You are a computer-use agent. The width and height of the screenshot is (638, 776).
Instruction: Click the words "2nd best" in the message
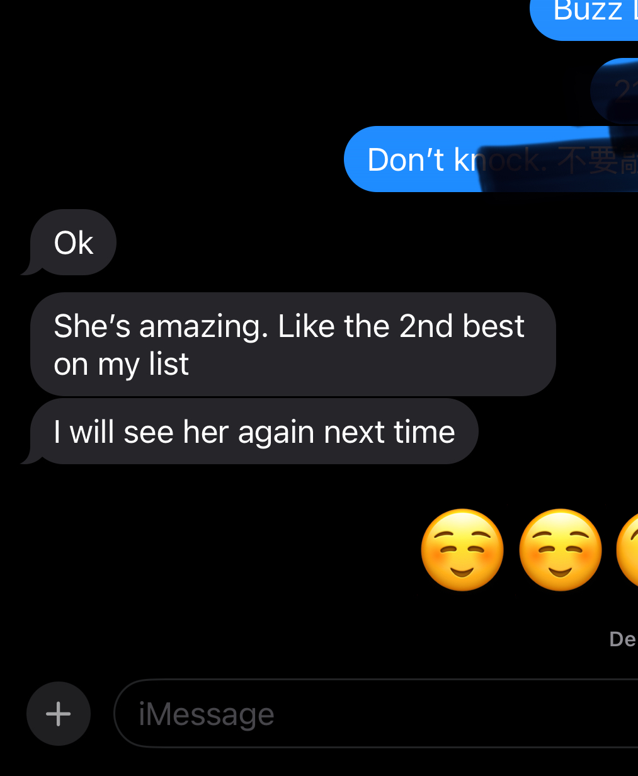(x=462, y=326)
